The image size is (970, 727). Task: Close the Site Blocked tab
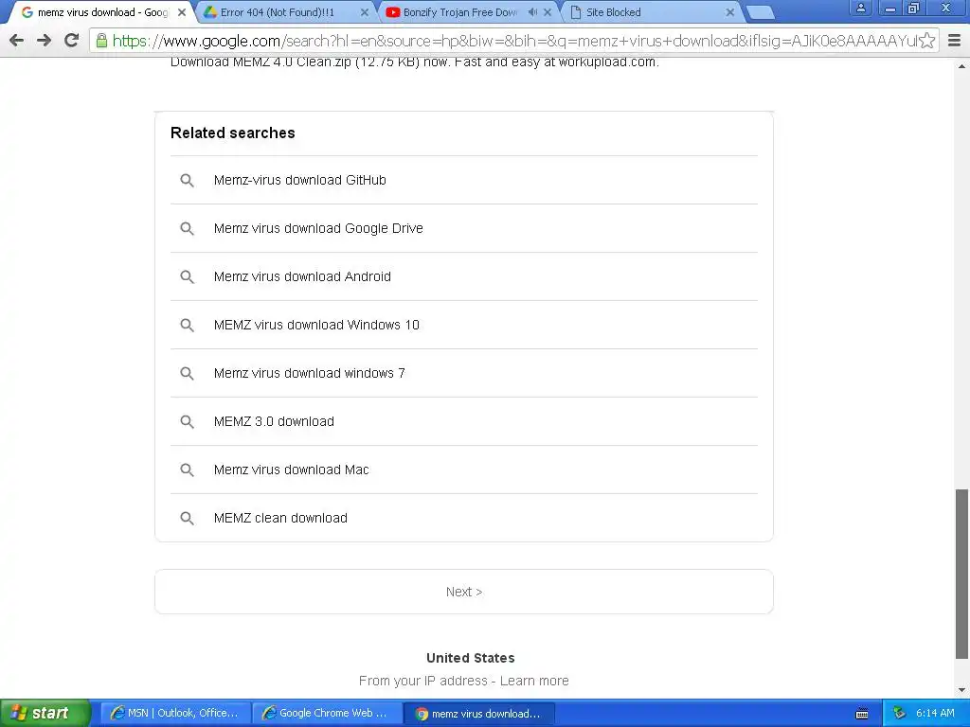pos(730,12)
